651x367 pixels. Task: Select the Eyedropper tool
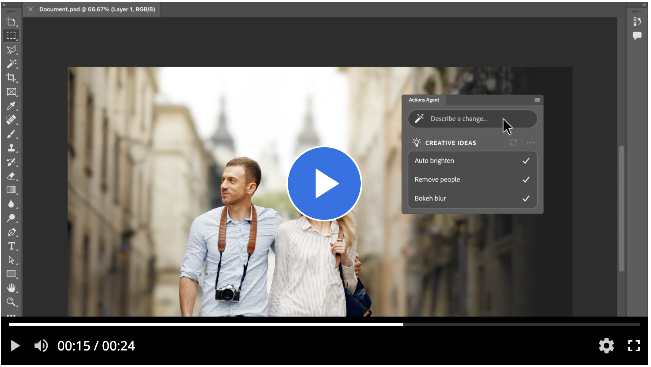pos(11,106)
